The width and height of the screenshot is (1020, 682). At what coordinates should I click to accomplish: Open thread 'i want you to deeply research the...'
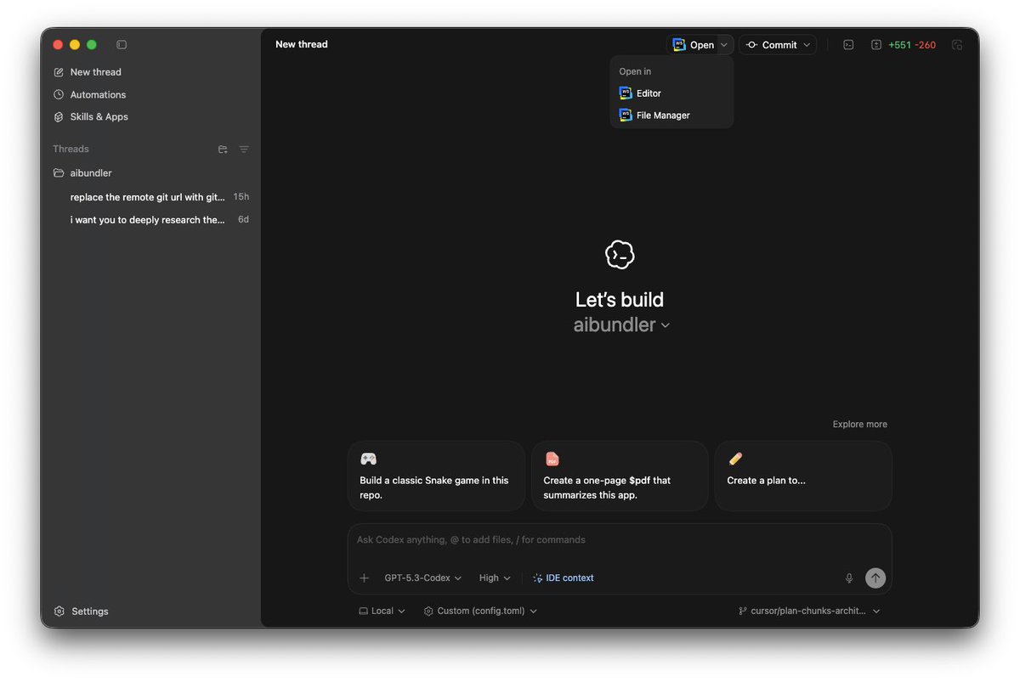pos(151,219)
